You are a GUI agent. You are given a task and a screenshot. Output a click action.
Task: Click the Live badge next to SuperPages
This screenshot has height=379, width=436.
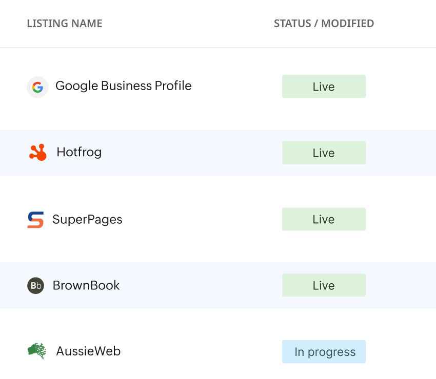point(324,219)
